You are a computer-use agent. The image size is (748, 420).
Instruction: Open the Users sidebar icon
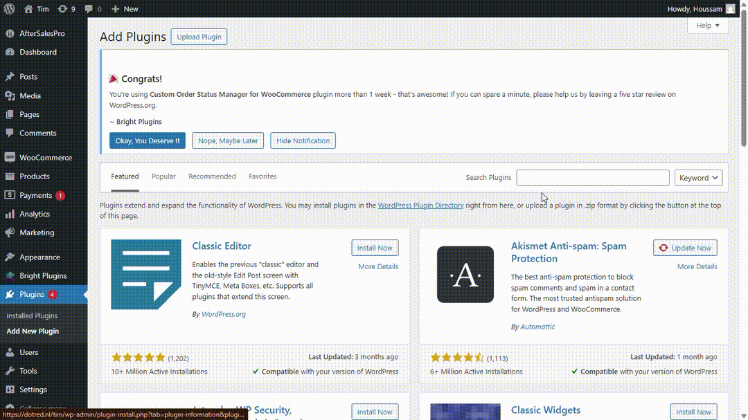pyautogui.click(x=10, y=352)
